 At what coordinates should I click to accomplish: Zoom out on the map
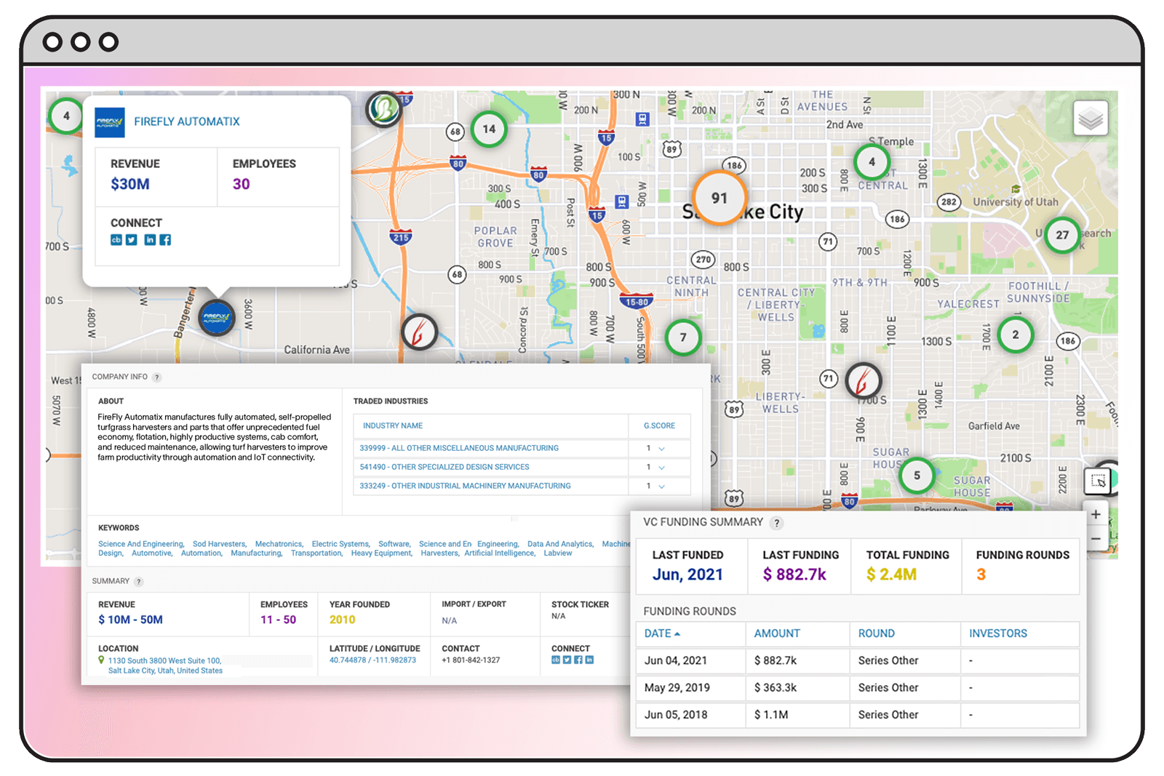coord(1096,539)
